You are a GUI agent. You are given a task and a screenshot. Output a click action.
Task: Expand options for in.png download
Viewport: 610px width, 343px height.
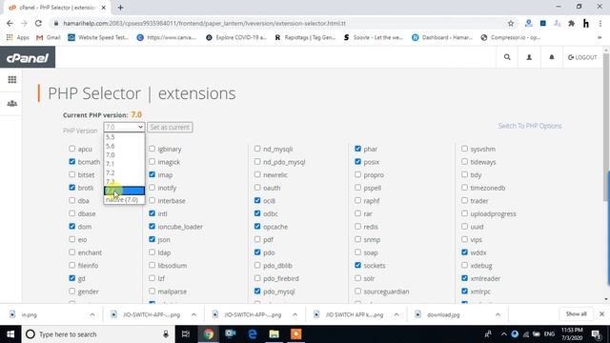pyautogui.click(x=92, y=314)
